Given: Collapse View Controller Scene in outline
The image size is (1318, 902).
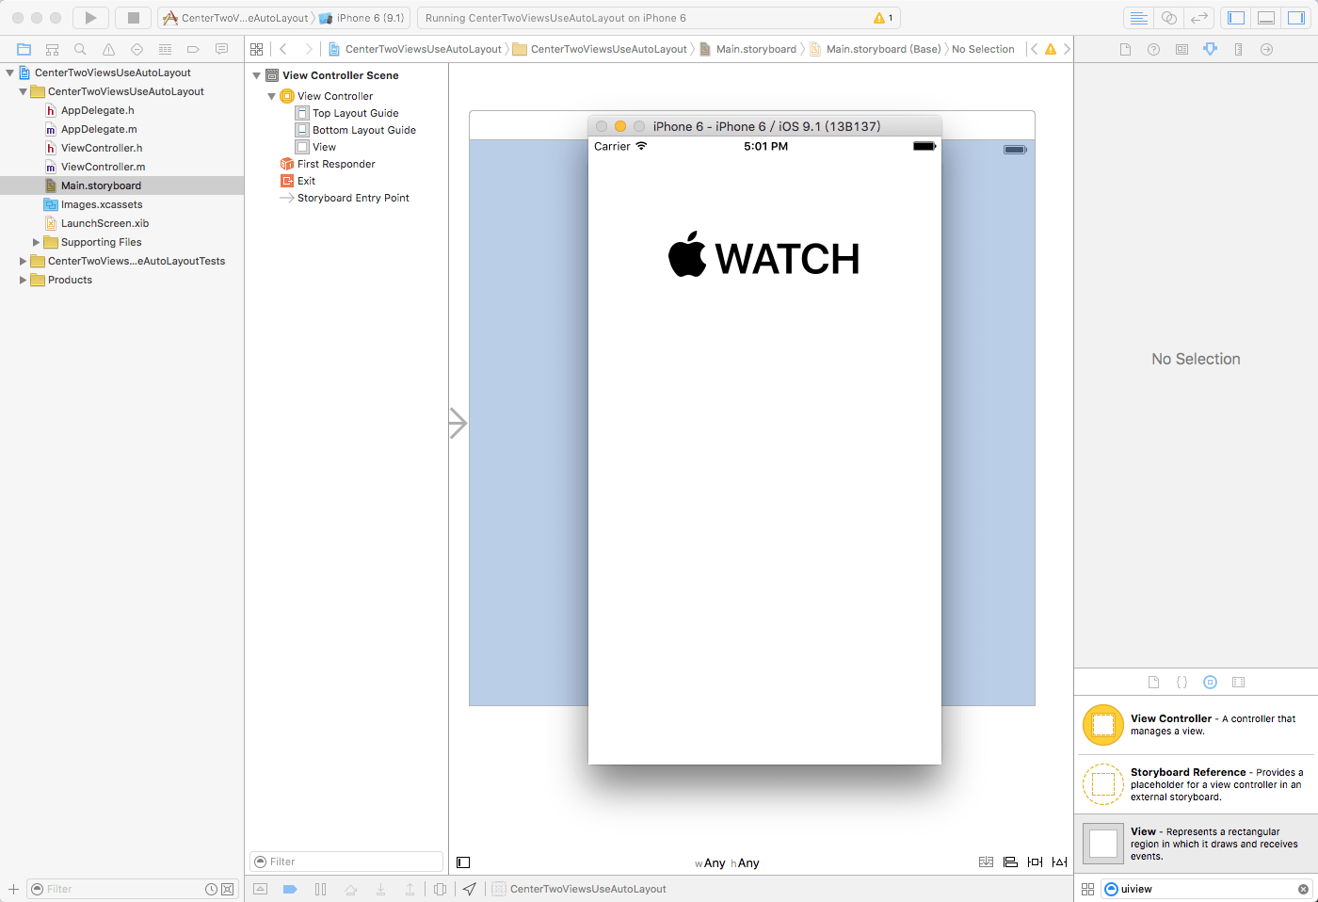Looking at the screenshot, I should (256, 75).
